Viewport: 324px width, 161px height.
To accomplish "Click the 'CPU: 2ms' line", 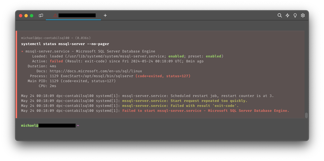I will pos(48,86).
